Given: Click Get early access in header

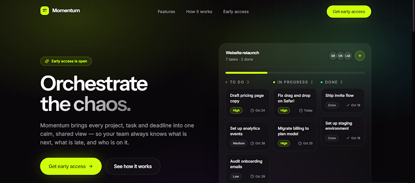Looking at the screenshot, I should coord(349,12).
